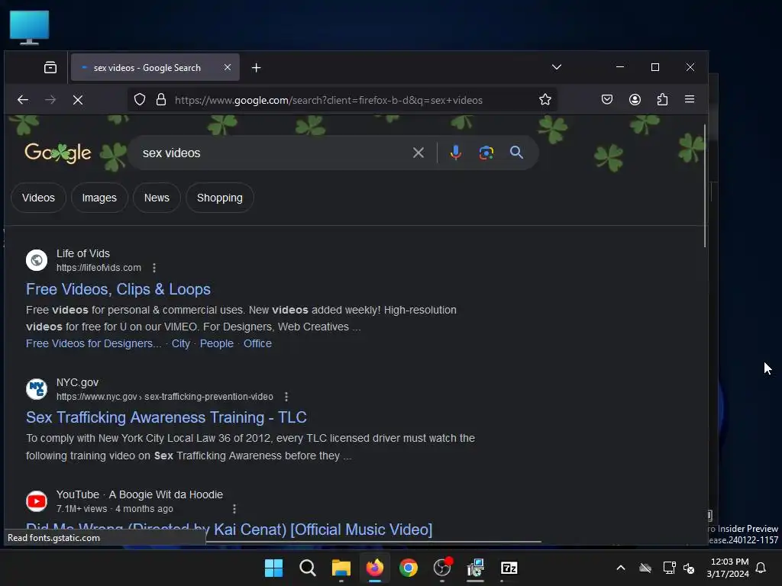Launch Google Chrome from the taskbar
Image resolution: width=782 pixels, height=586 pixels.
click(409, 568)
